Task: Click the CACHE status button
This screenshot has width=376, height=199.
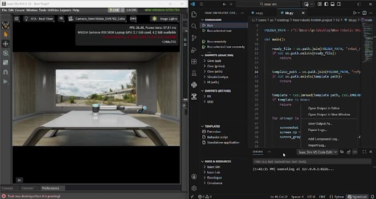Action: click(x=132, y=10)
